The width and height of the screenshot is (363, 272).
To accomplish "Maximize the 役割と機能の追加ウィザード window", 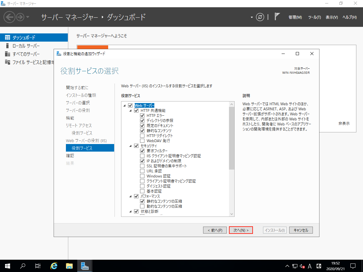I will tap(297, 54).
